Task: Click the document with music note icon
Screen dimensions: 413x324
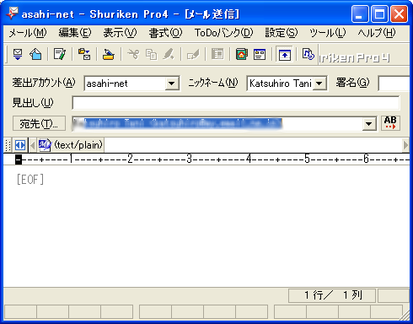Action: [308, 54]
